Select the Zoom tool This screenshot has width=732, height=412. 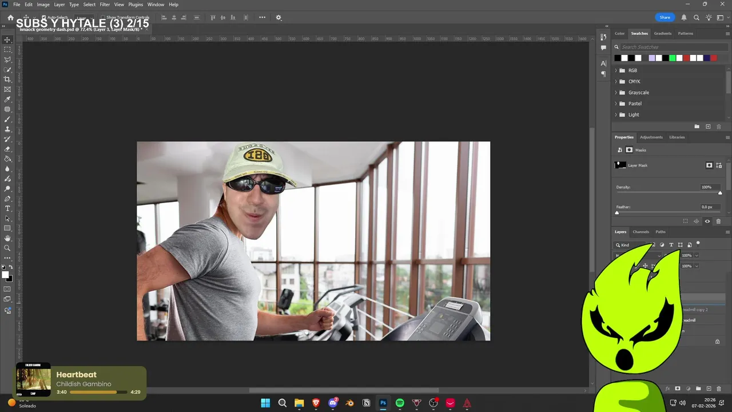tap(7, 248)
